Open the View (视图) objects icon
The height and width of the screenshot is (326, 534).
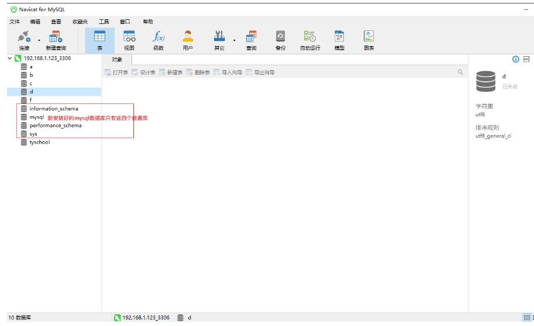pyautogui.click(x=129, y=40)
